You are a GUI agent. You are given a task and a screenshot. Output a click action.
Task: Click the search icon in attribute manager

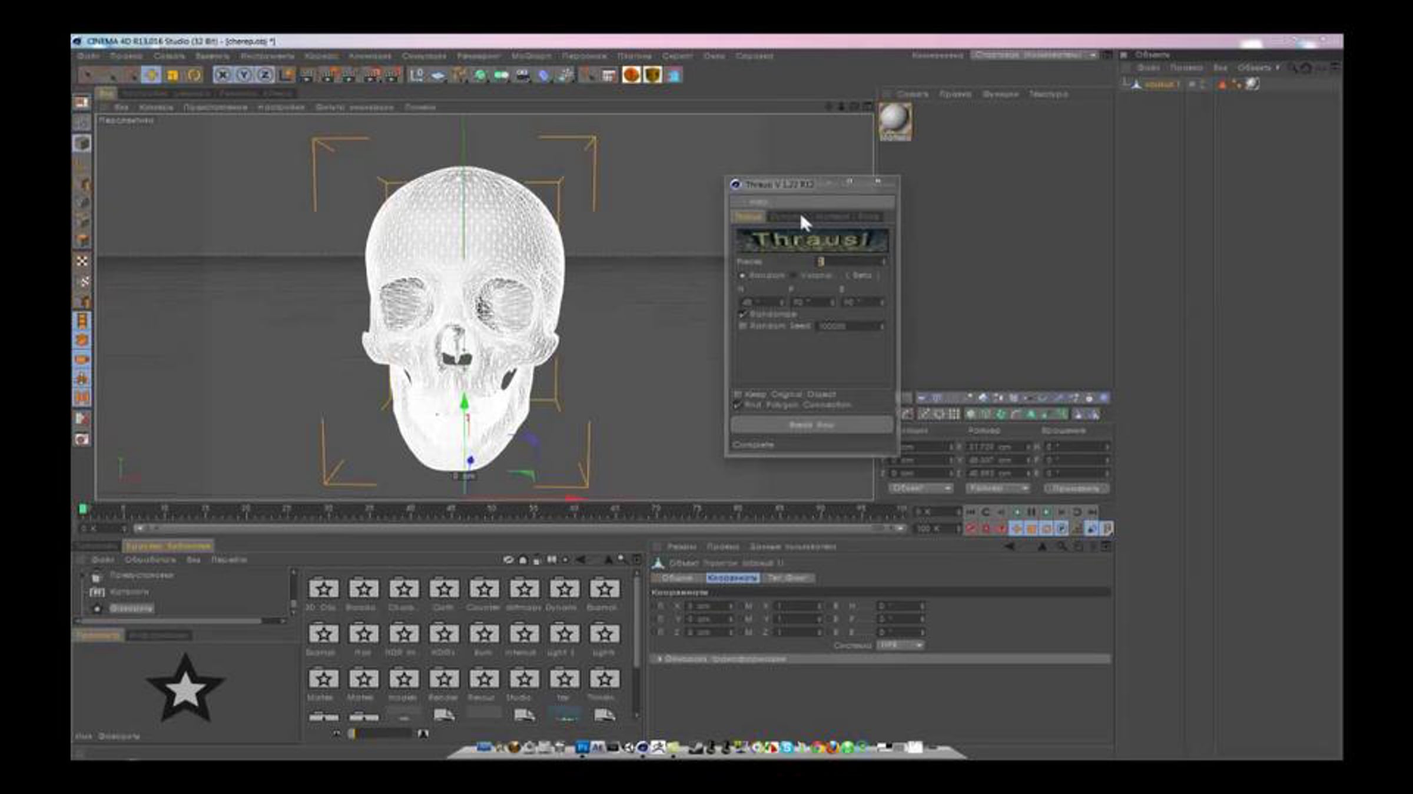click(x=1061, y=547)
